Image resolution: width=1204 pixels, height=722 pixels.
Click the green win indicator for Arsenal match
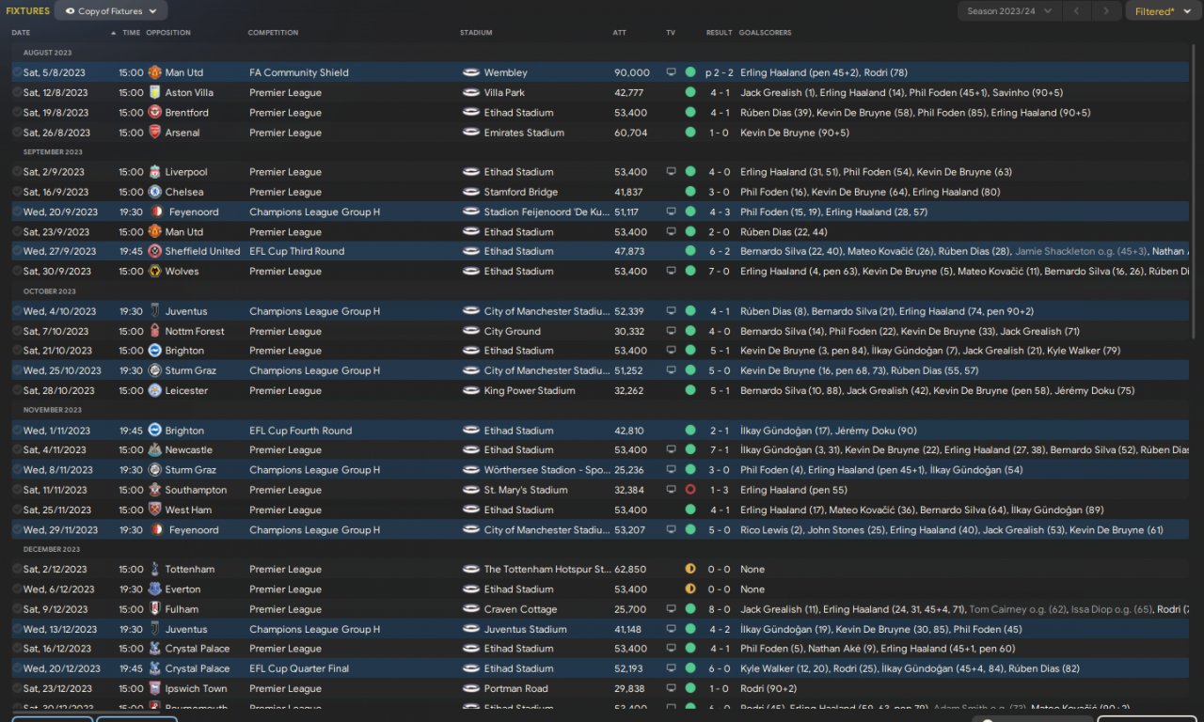(x=690, y=133)
